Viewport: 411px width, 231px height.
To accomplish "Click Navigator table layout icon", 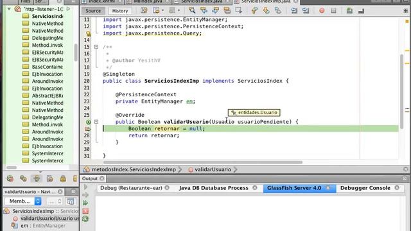I will coord(70,201).
